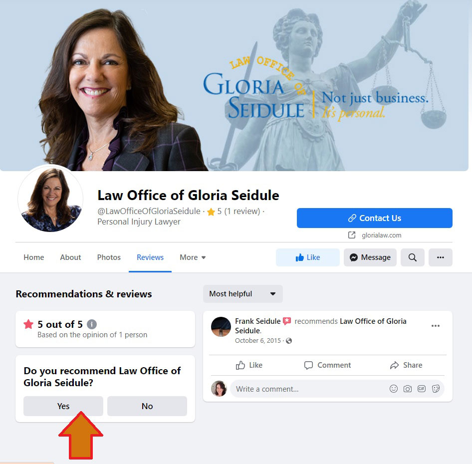472x464 pixels.
Task: Click Yes to recommend the law office
Action: coord(63,406)
